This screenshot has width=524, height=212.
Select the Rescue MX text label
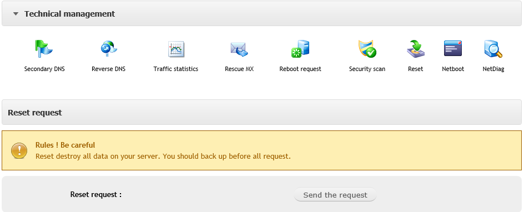[239, 69]
